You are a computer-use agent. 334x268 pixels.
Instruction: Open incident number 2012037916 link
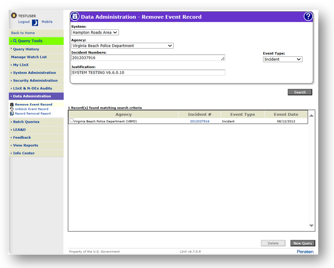tap(200, 122)
